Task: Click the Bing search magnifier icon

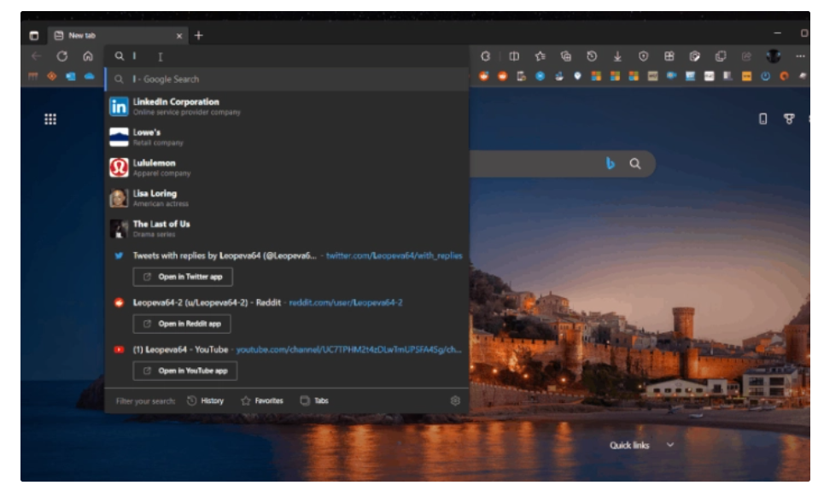Action: [635, 164]
